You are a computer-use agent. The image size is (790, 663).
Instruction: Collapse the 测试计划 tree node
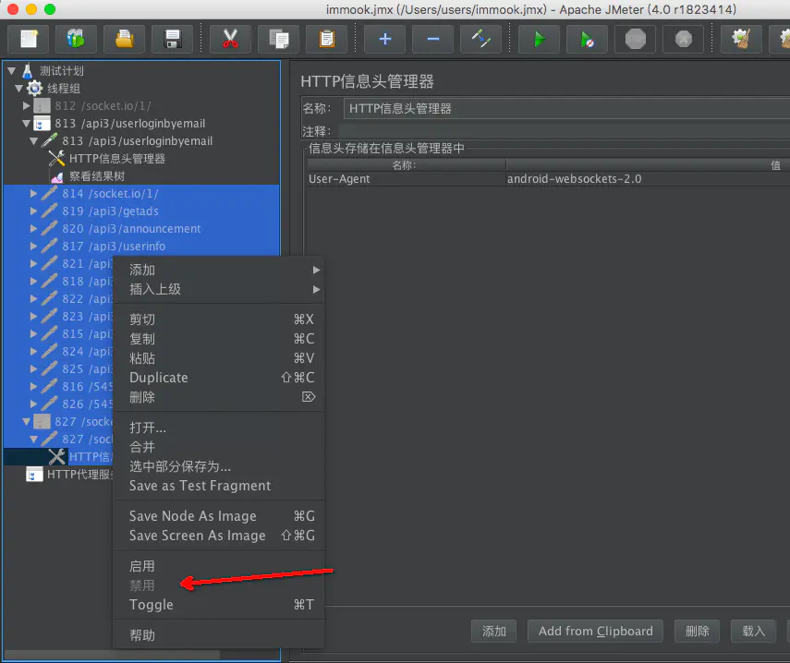12,71
